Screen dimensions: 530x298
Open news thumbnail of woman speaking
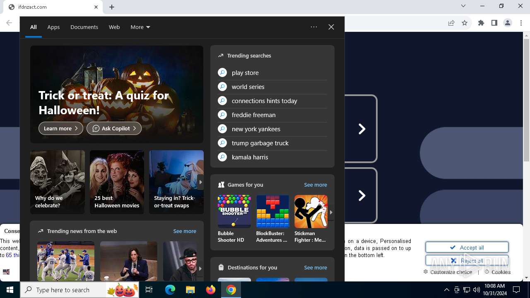[129, 261]
